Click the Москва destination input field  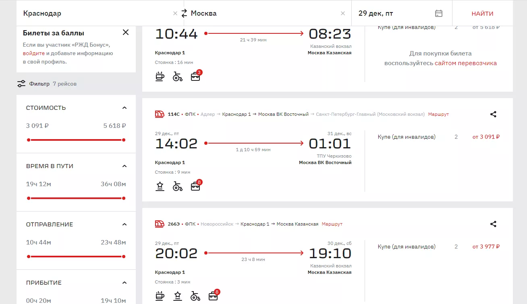pyautogui.click(x=262, y=13)
